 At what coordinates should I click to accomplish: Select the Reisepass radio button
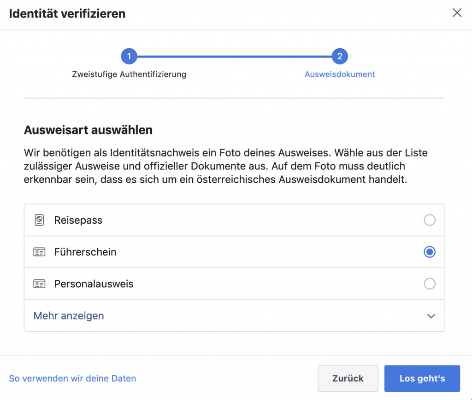pos(430,220)
